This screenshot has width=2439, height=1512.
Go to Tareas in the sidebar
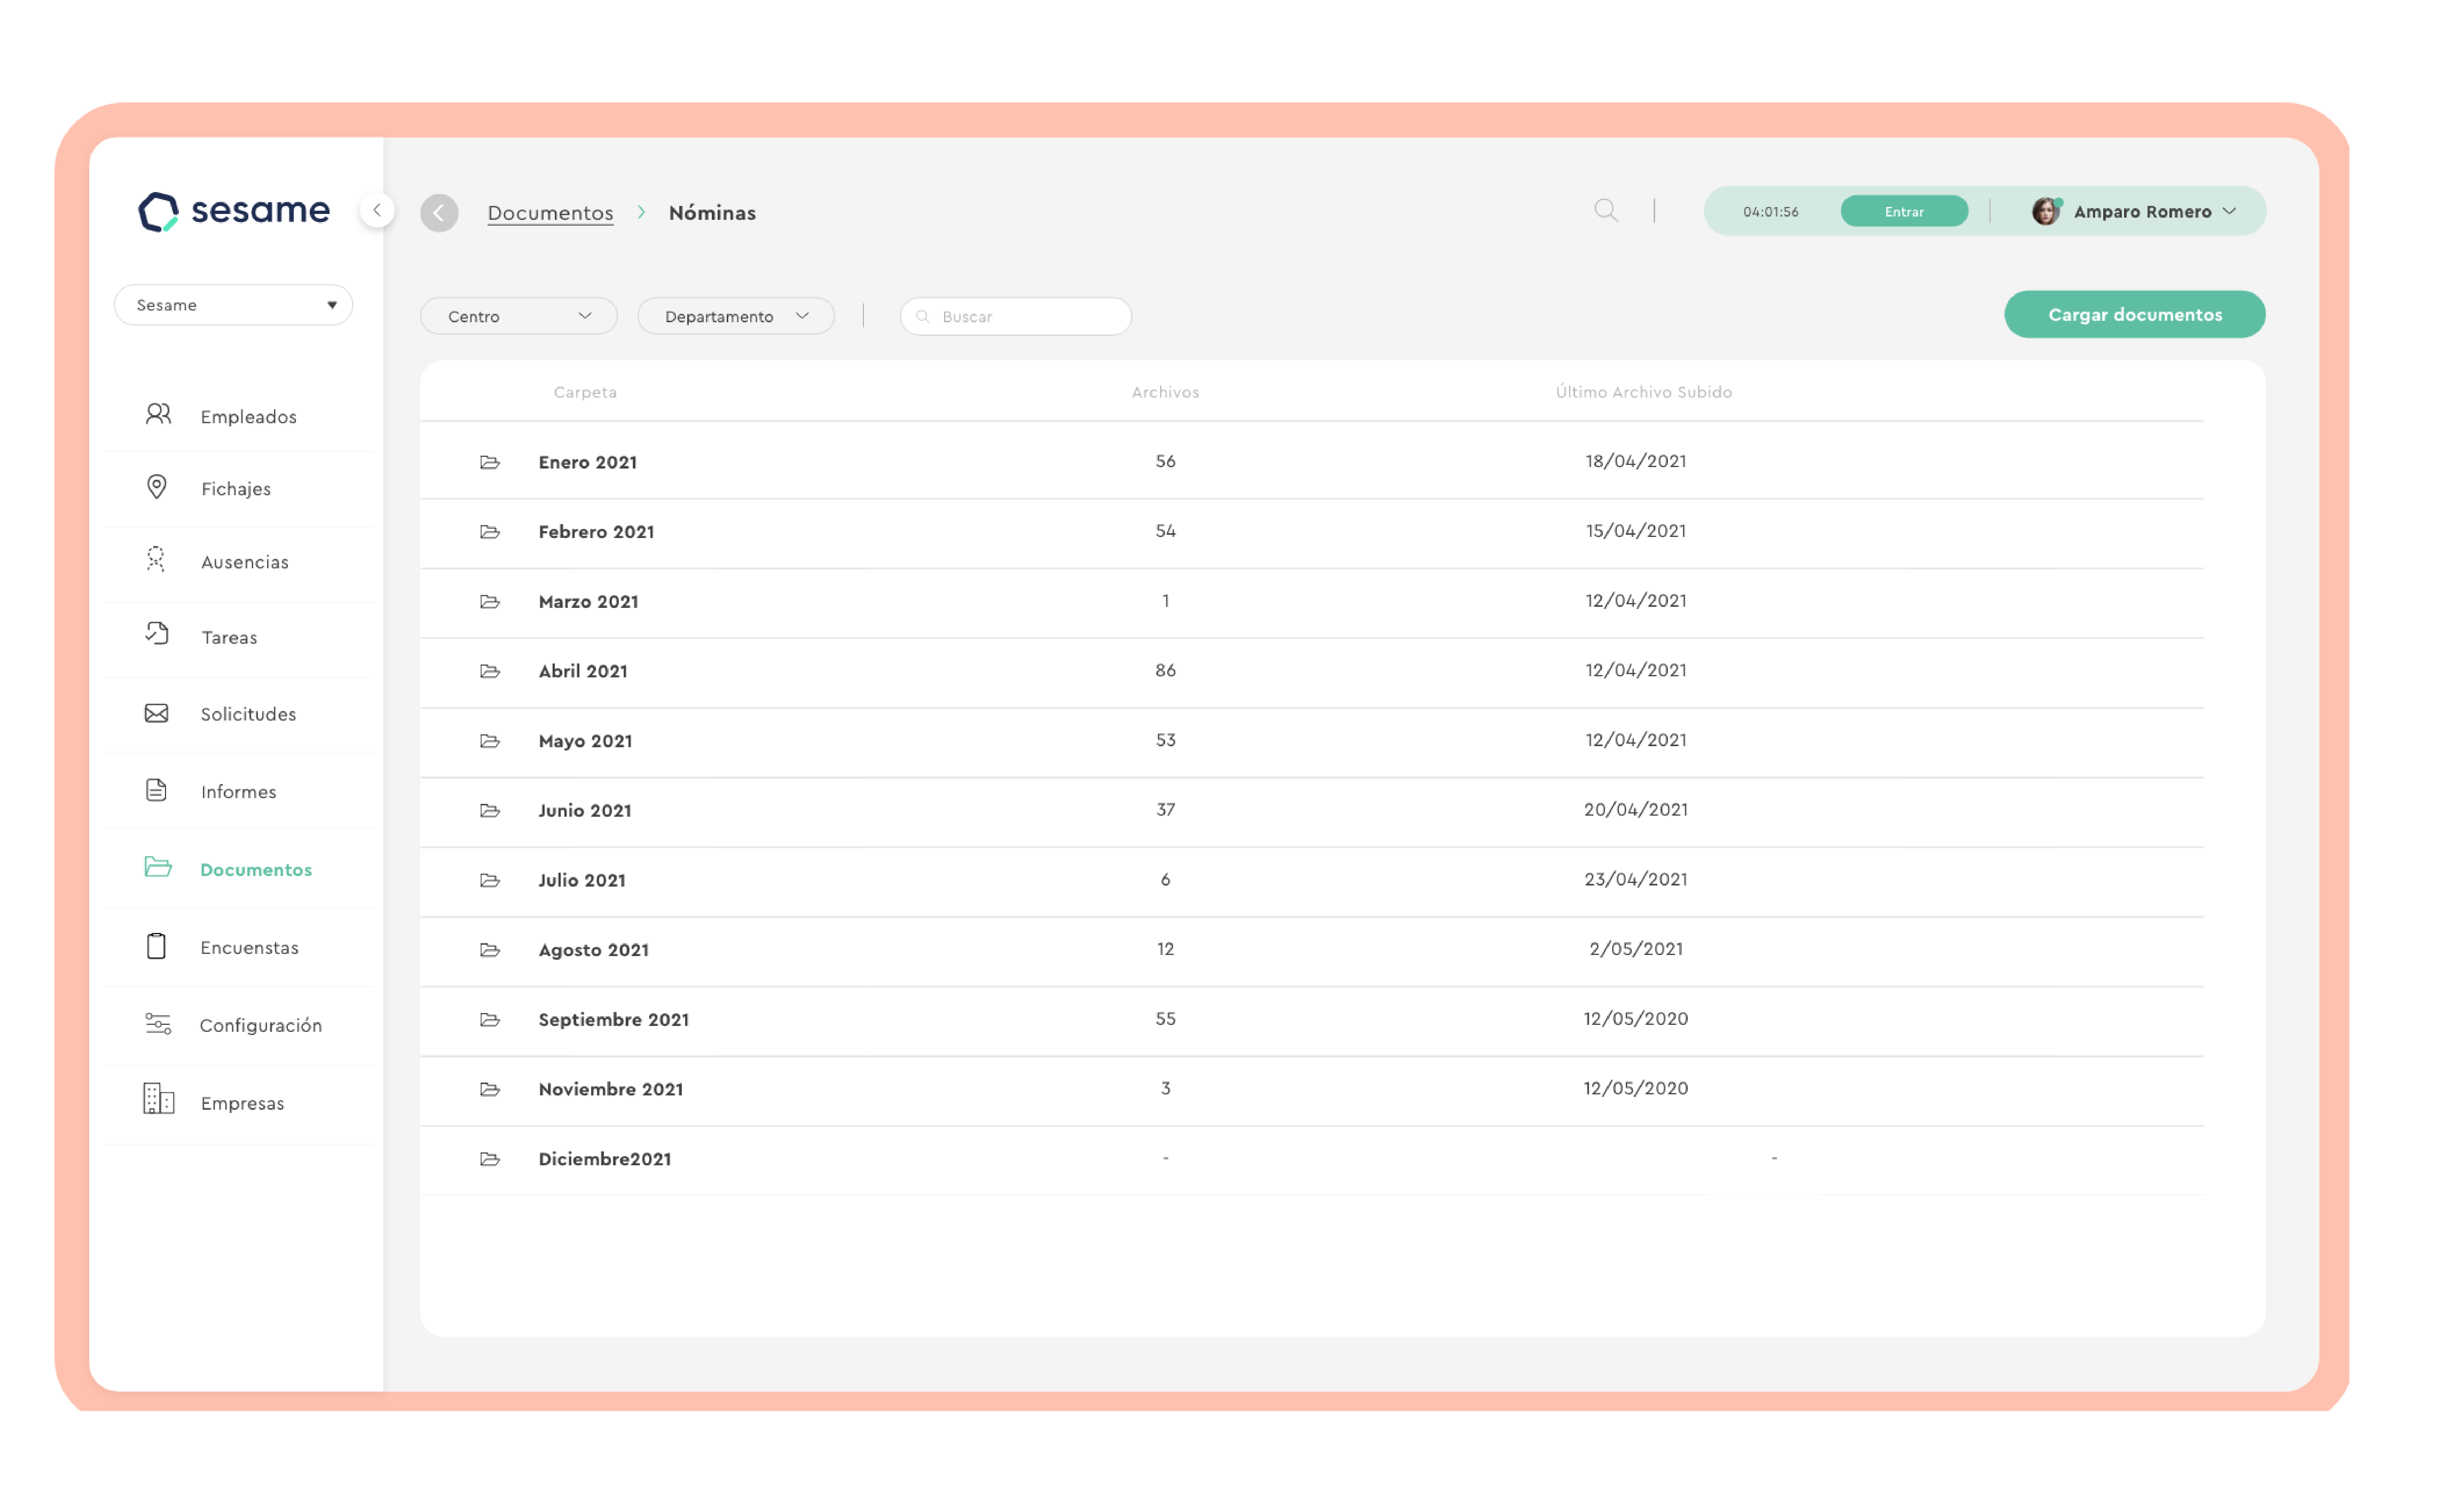point(229,637)
